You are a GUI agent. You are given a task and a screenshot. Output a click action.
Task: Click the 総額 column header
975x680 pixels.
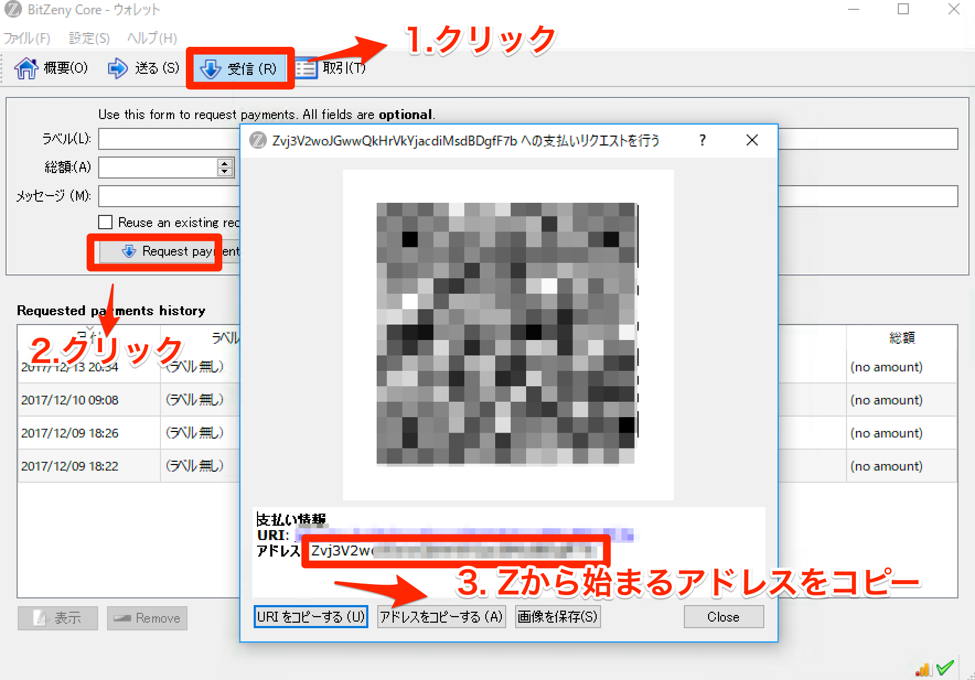click(x=902, y=338)
